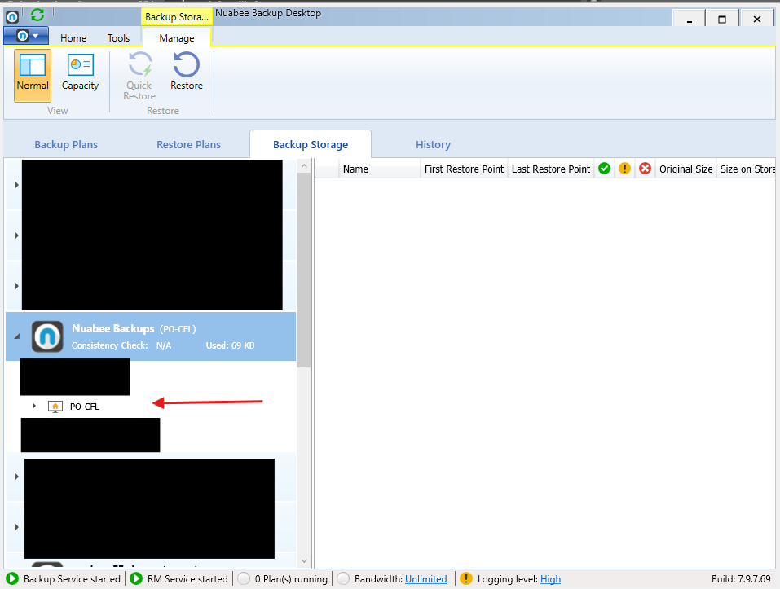
Task: Click the 0 Plan(s) running text
Action: tap(291, 579)
